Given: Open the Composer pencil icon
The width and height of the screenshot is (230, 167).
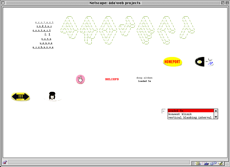Looking at the screenshot, I should click(221, 163).
